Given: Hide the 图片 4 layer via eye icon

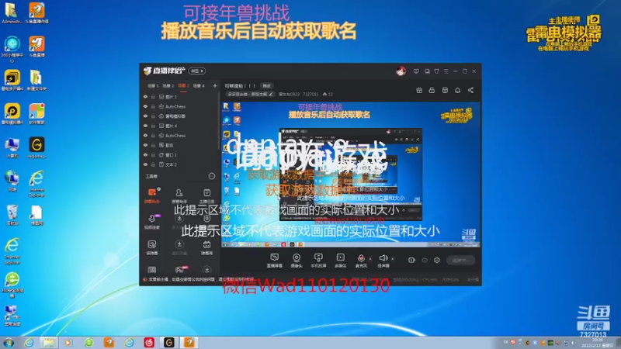Looking at the screenshot, I should pos(145,126).
